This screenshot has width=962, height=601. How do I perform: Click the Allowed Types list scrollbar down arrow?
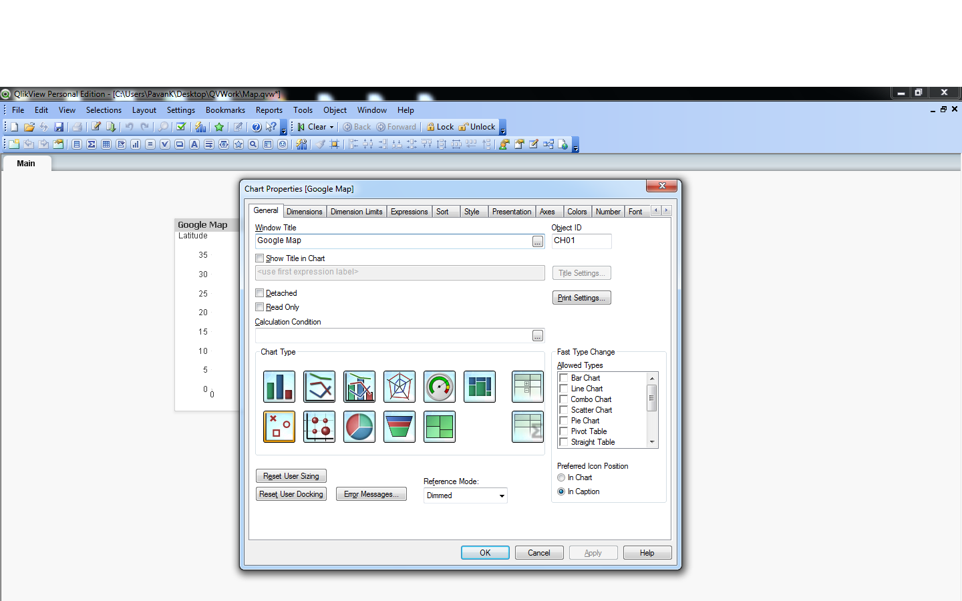pyautogui.click(x=652, y=442)
